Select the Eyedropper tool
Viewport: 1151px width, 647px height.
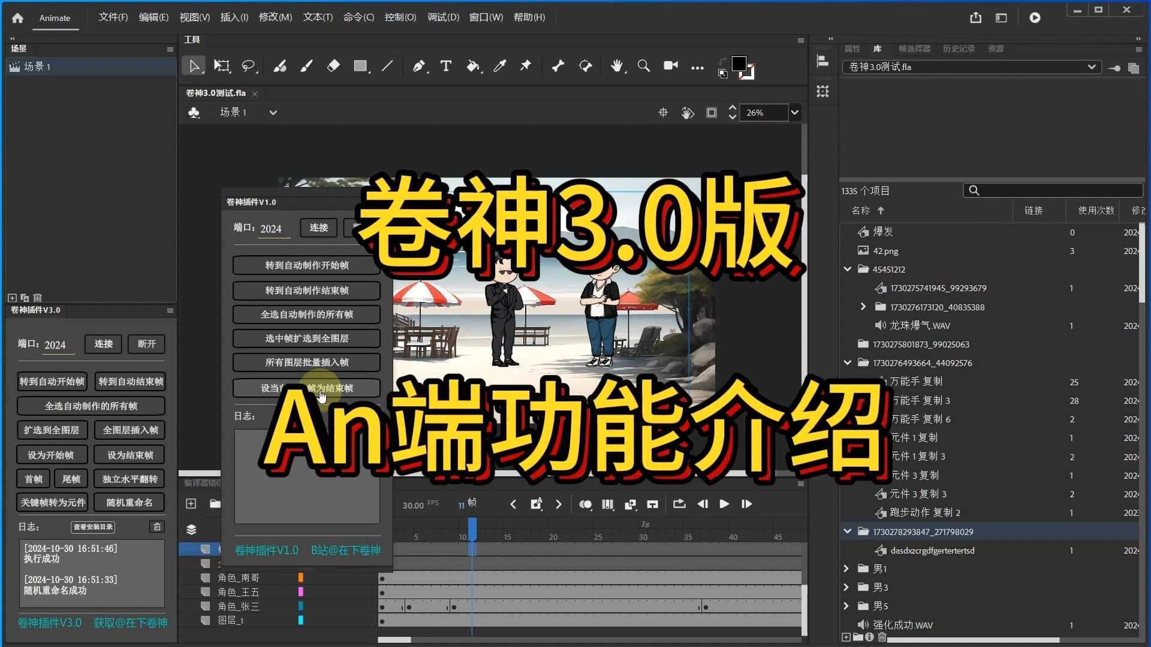(501, 66)
